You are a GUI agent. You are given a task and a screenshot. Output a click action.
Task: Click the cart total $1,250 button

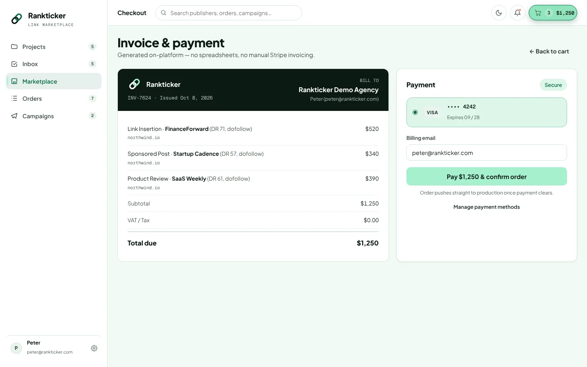coord(553,13)
